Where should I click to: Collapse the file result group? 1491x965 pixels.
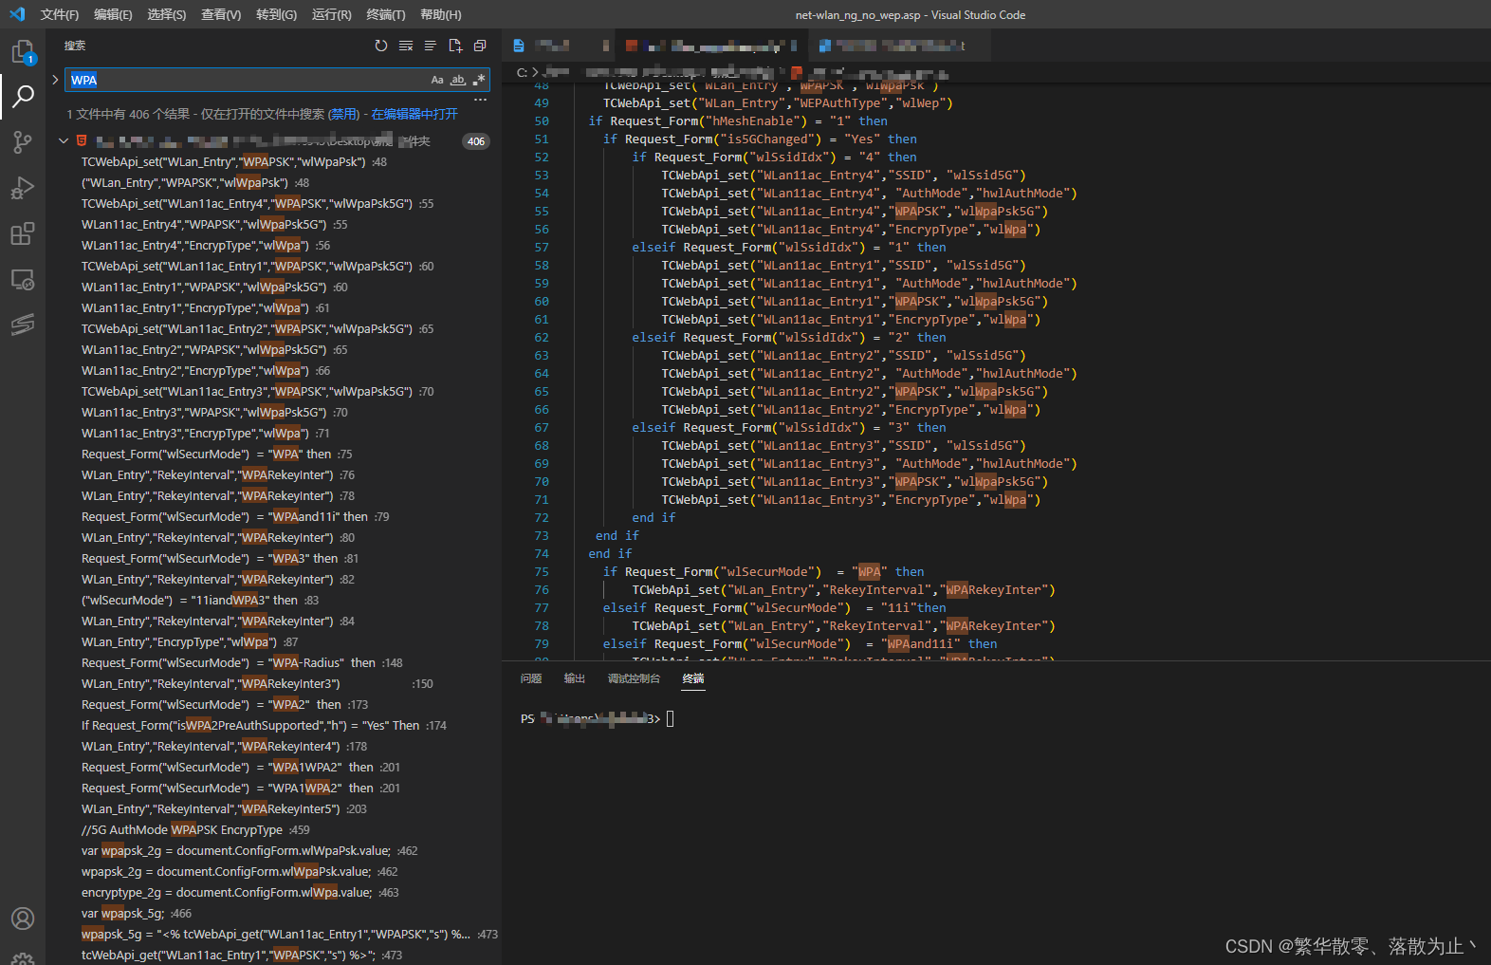[x=64, y=140]
